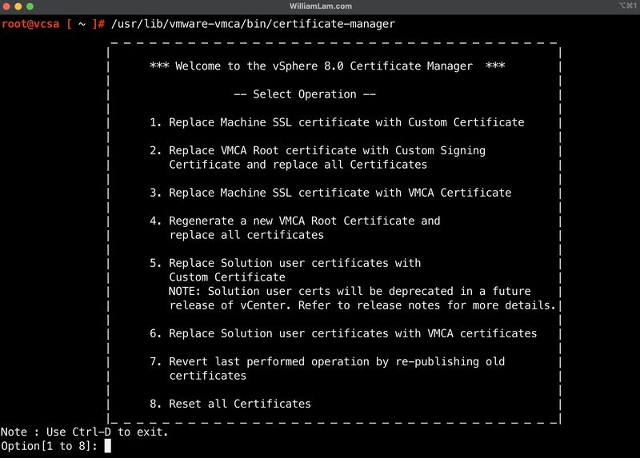Click the Ctrl-D to exit note

[x=84, y=432]
